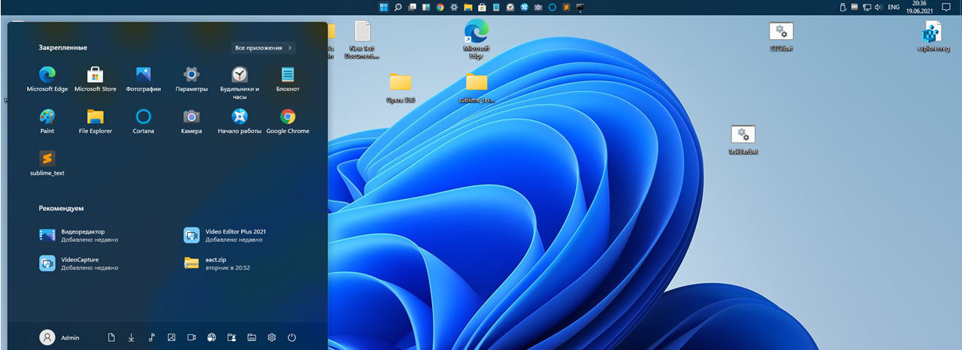This screenshot has height=350, width=962.
Task: Open Settings gear in Start footer
Action: pos(271,338)
